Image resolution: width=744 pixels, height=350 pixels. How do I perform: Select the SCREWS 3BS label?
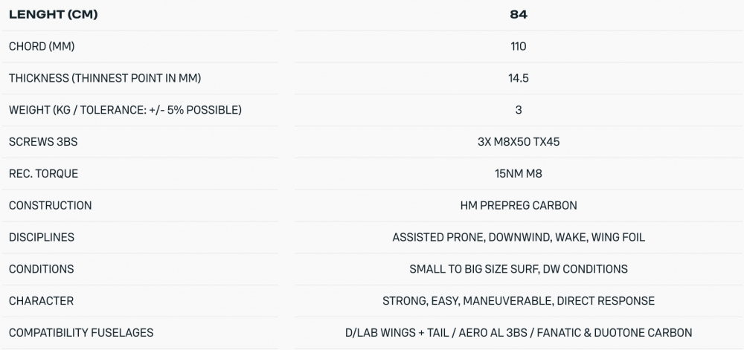[x=43, y=142]
